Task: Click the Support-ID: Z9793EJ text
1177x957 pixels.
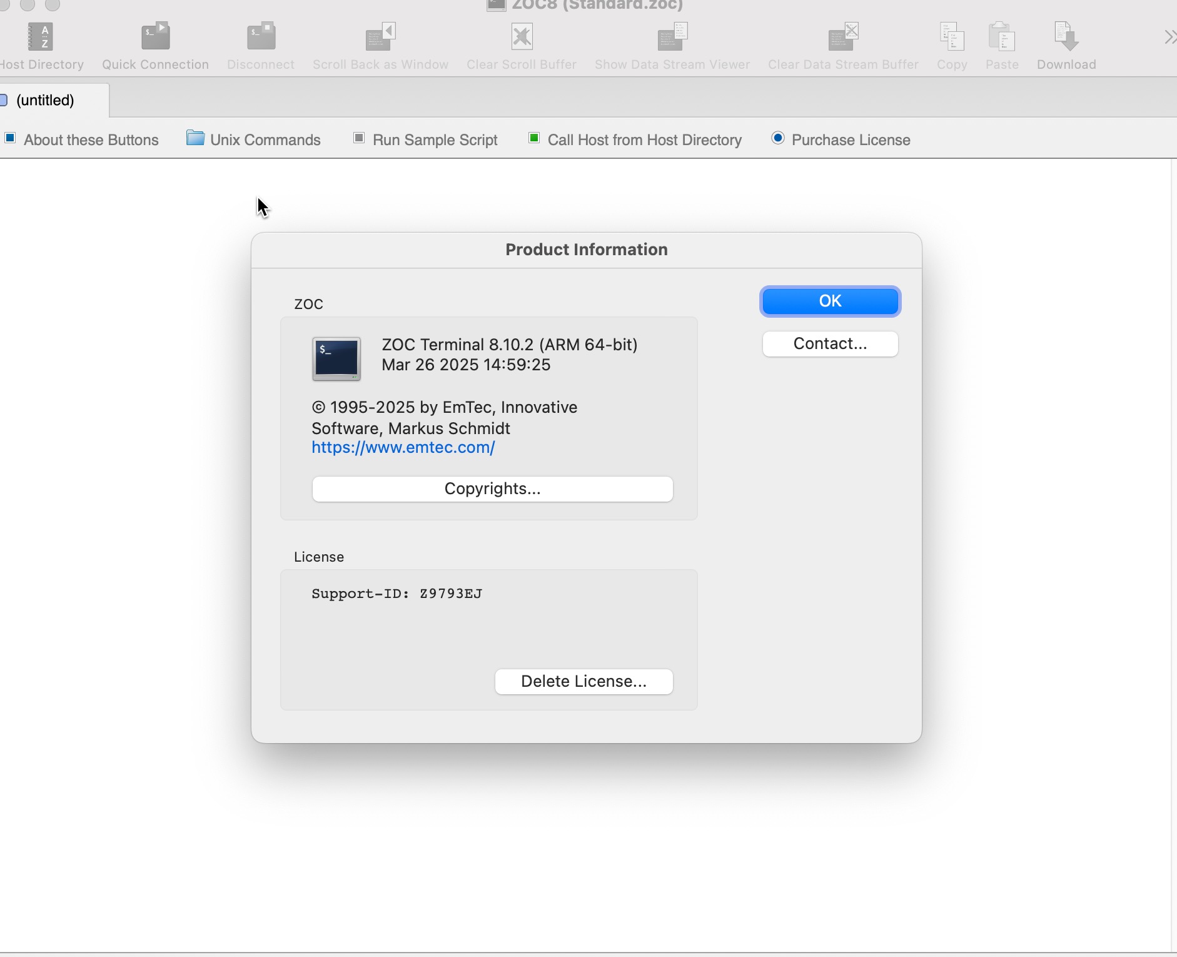Action: [397, 594]
